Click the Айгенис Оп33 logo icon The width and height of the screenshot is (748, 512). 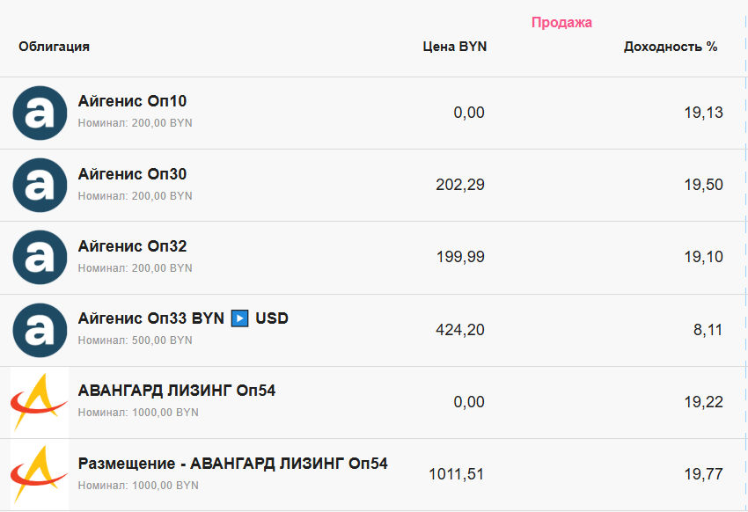click(x=40, y=330)
